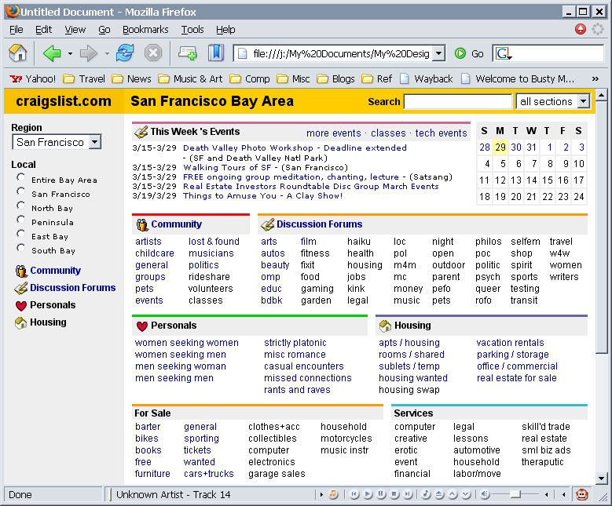The width and height of the screenshot is (612, 506).
Task: Open the Forward button history dropdown arrow
Action: pos(107,53)
